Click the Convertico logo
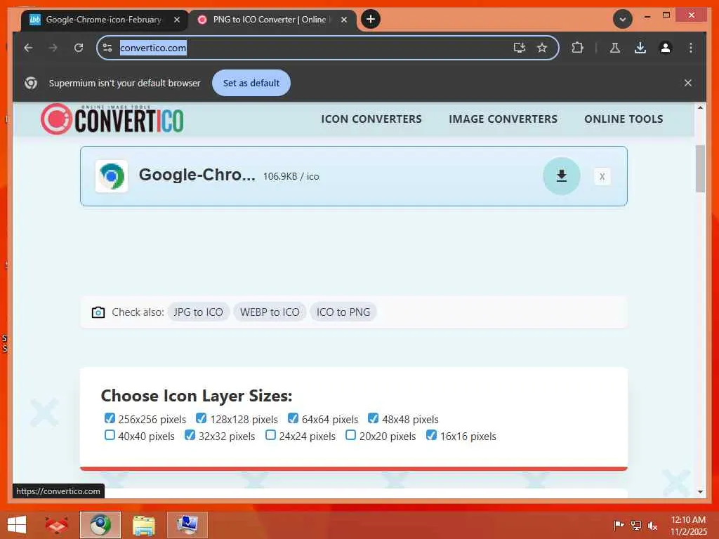The image size is (719, 539). (x=112, y=119)
